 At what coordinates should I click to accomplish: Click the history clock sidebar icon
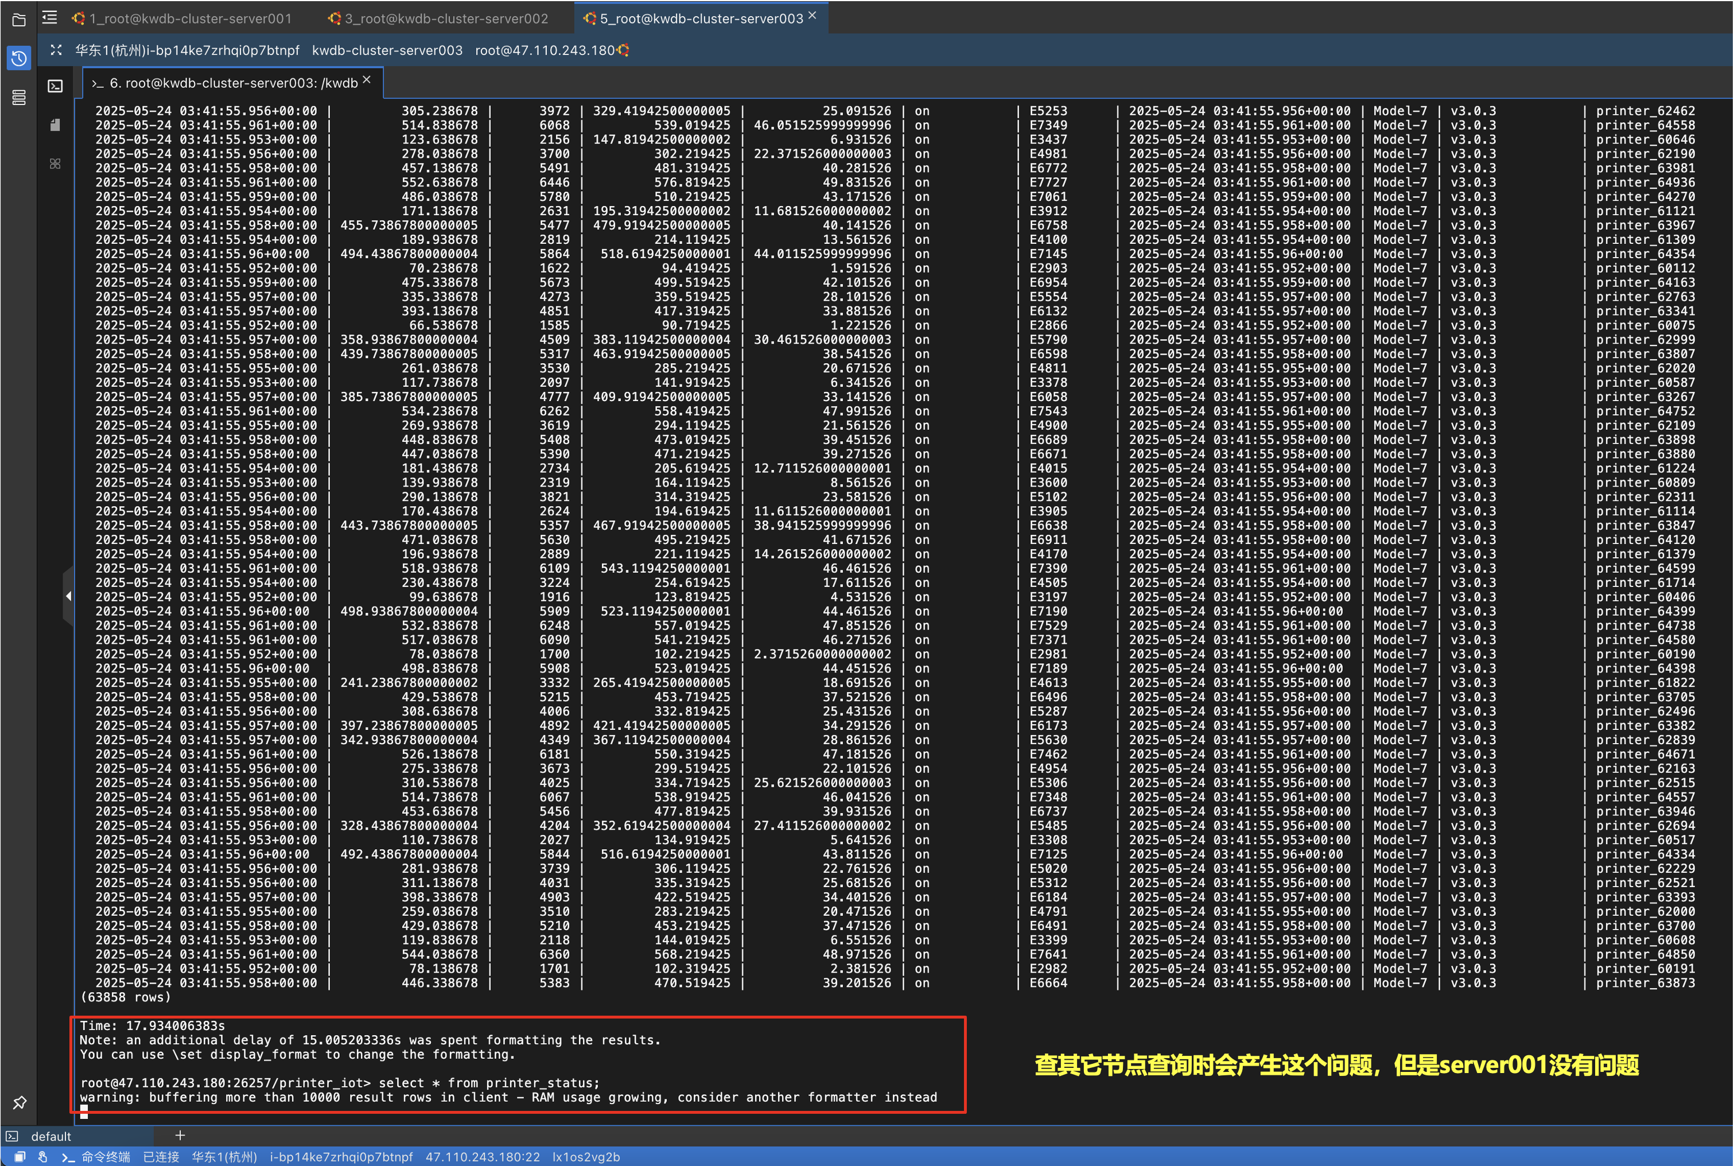pyautogui.click(x=18, y=58)
